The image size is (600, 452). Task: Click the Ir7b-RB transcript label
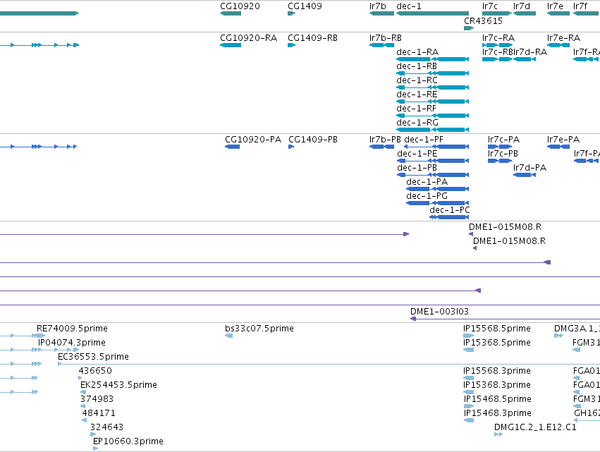pyautogui.click(x=386, y=38)
